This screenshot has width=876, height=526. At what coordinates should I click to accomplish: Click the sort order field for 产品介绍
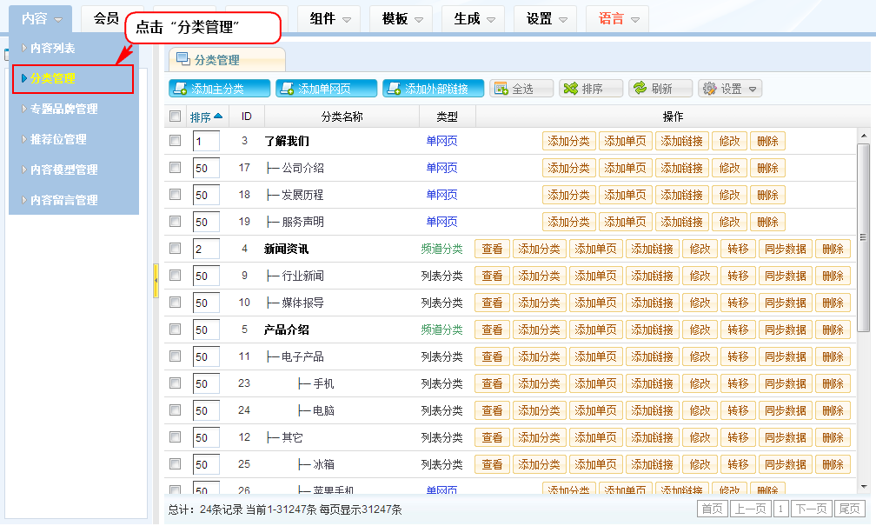click(x=205, y=330)
